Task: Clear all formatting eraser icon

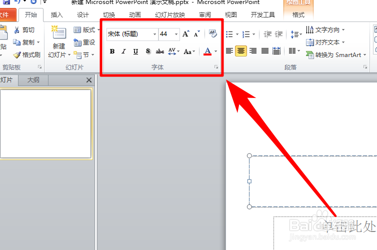Action: 213,34
